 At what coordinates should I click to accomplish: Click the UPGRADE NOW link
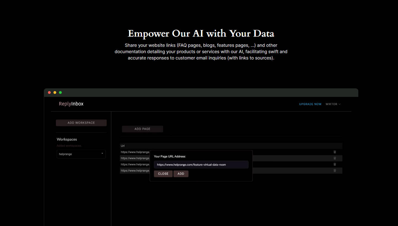[x=310, y=104]
